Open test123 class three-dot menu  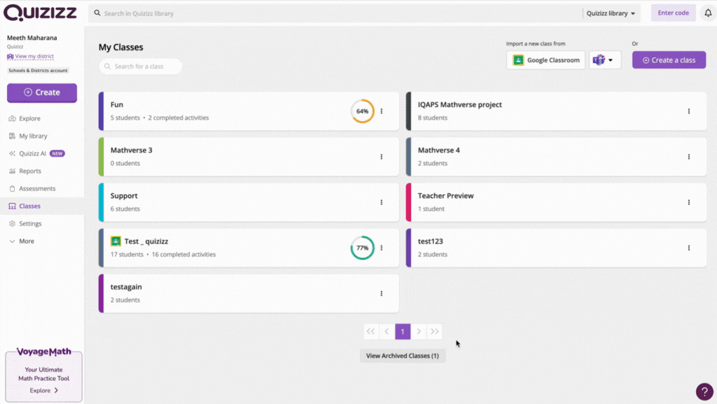point(689,248)
